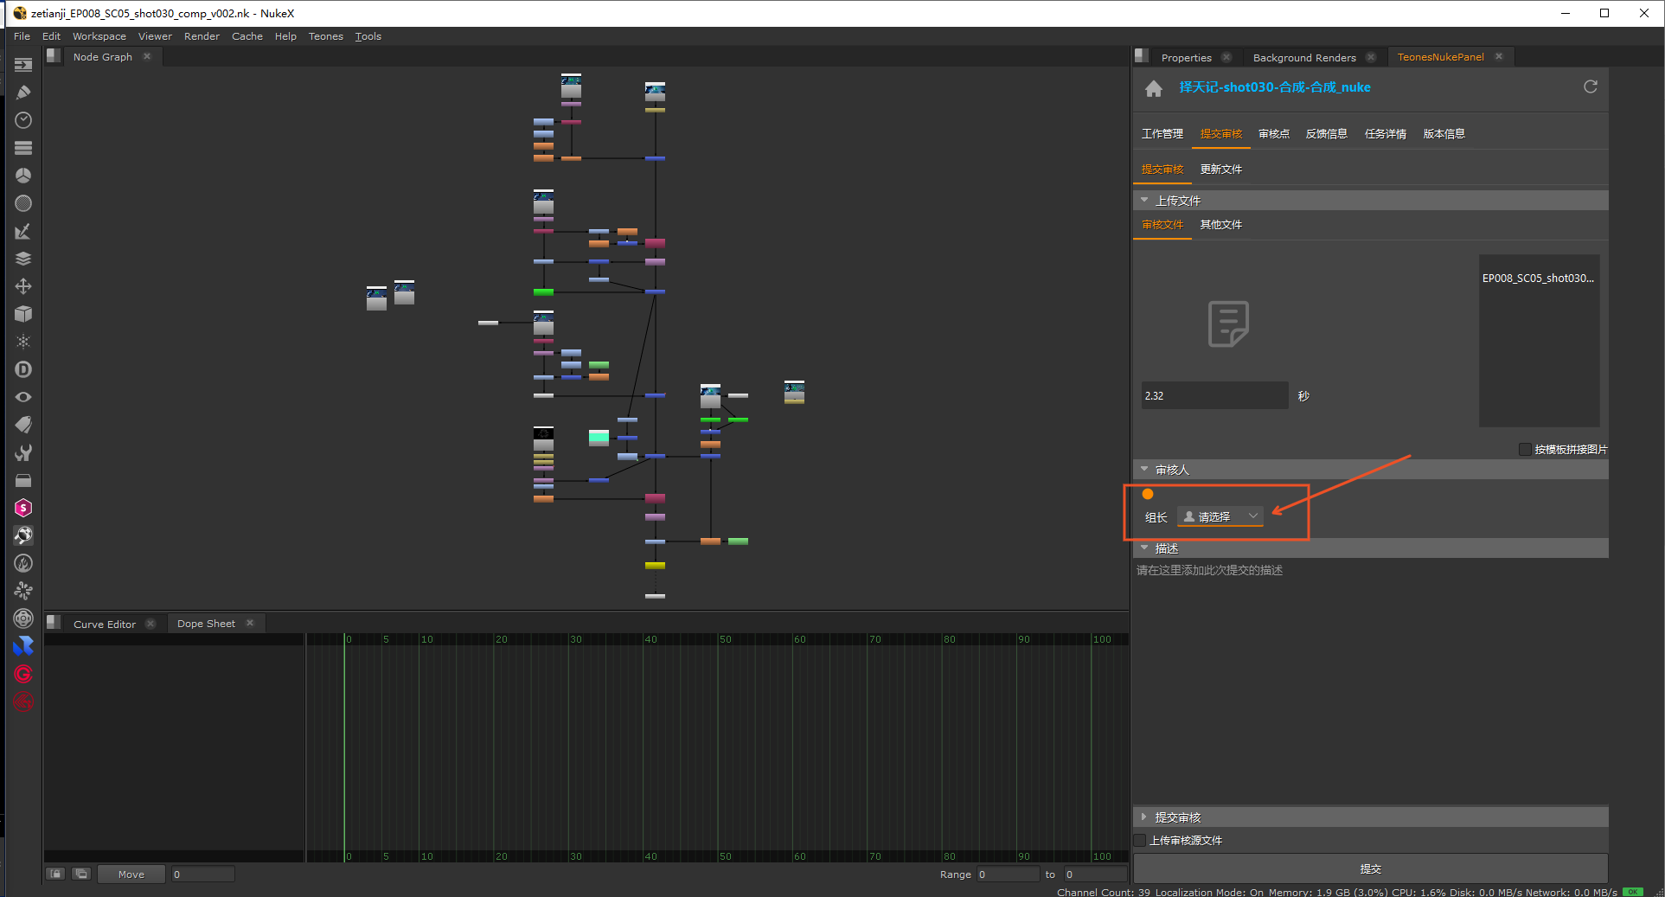Refresh the Teones panel
Viewport: 1665px width, 897px height.
click(x=1590, y=86)
